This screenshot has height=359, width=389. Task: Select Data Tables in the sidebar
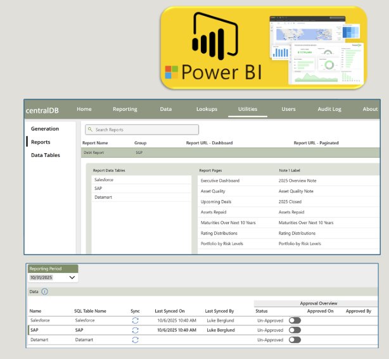46,155
